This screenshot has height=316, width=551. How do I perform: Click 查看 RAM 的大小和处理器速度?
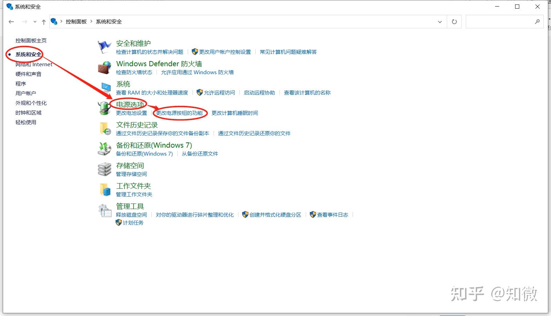click(152, 92)
